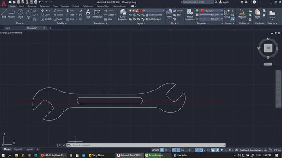The image size is (282, 158).
Task: Activate the Stretch command
Action: pos(46,19)
